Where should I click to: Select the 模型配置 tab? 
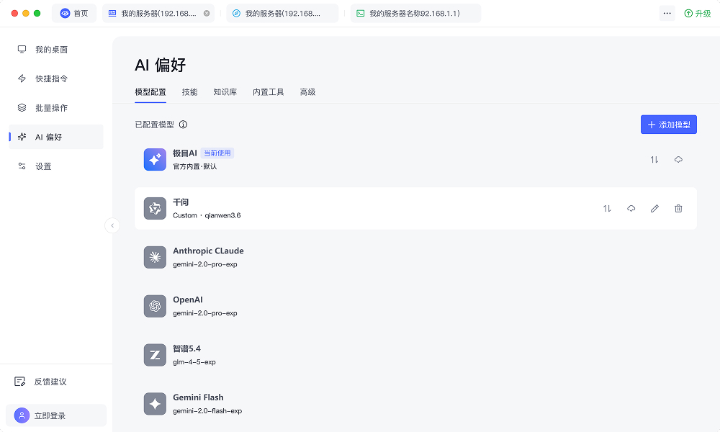pos(150,92)
